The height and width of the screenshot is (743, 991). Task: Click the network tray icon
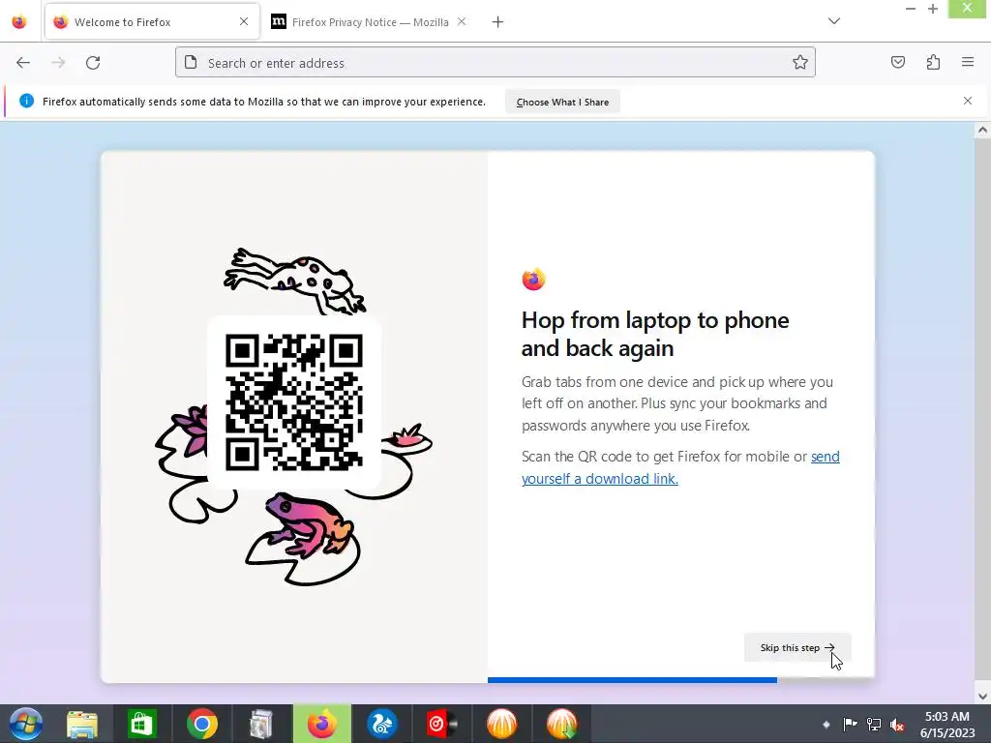[874, 725]
